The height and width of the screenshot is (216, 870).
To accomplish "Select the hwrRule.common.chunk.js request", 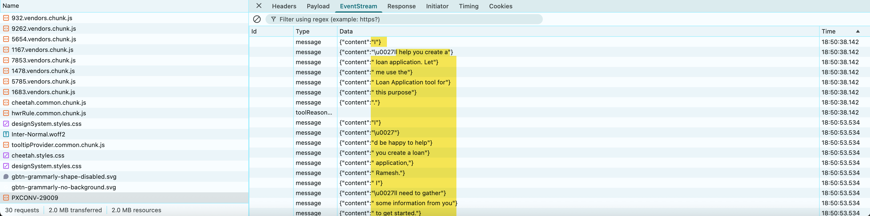I will point(49,113).
